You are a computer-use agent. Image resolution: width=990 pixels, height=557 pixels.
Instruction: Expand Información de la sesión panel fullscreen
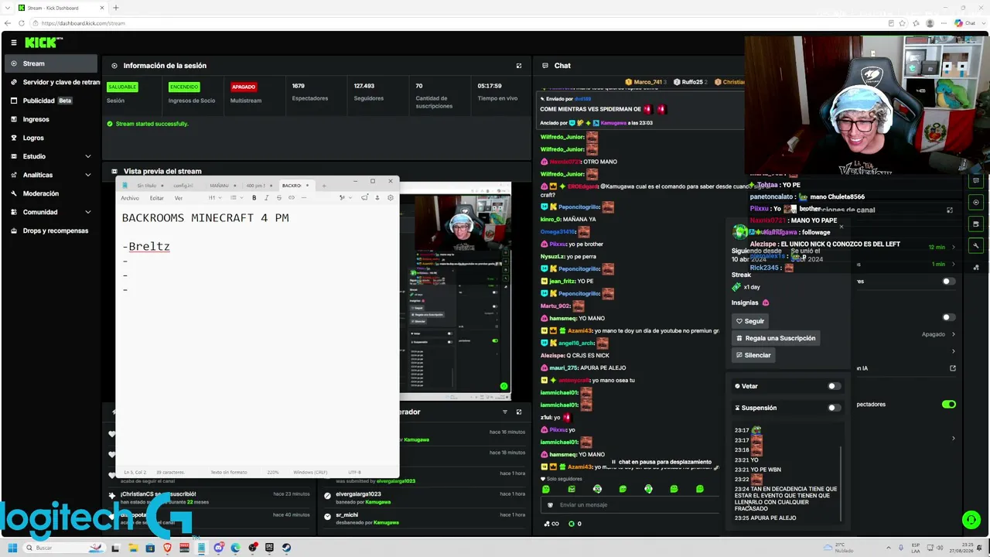[519, 66]
